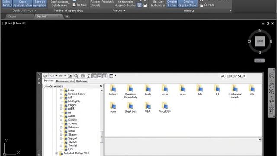Select the VisualLISP folder thumbnail
Screen dimensions: 277x156
click(165, 107)
